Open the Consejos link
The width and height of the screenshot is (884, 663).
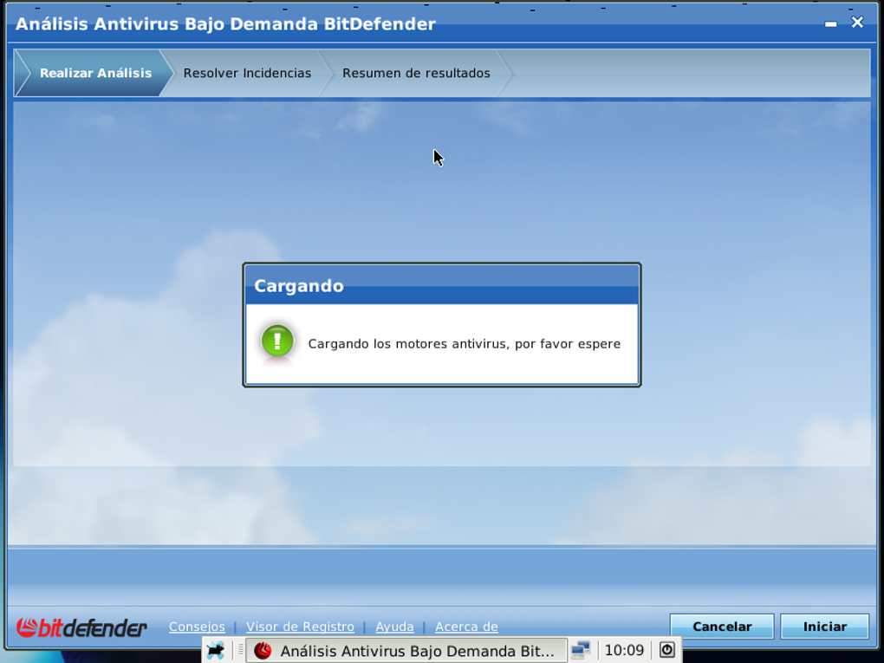tap(197, 627)
